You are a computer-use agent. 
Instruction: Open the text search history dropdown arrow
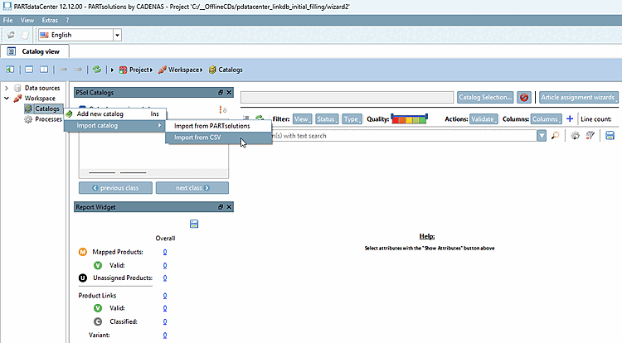542,136
